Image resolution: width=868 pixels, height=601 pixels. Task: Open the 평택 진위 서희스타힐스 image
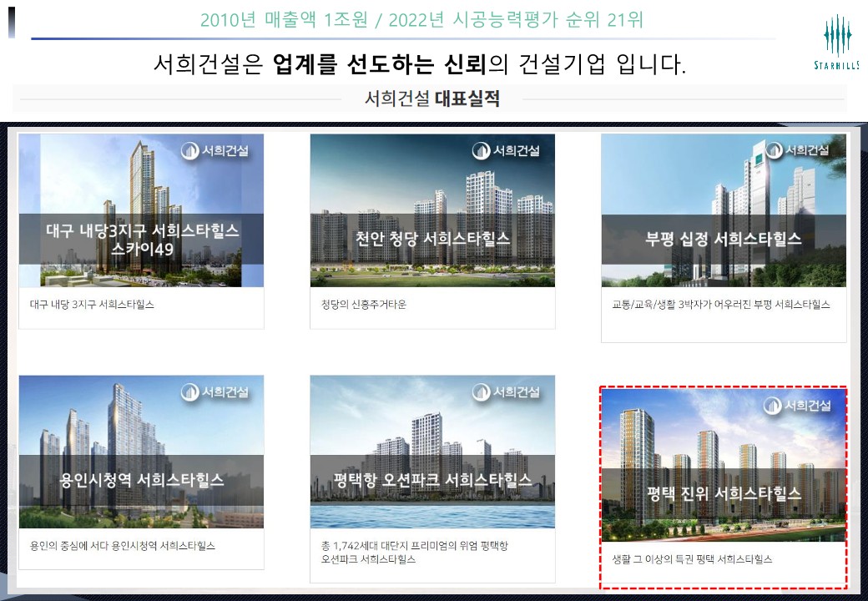point(724,465)
